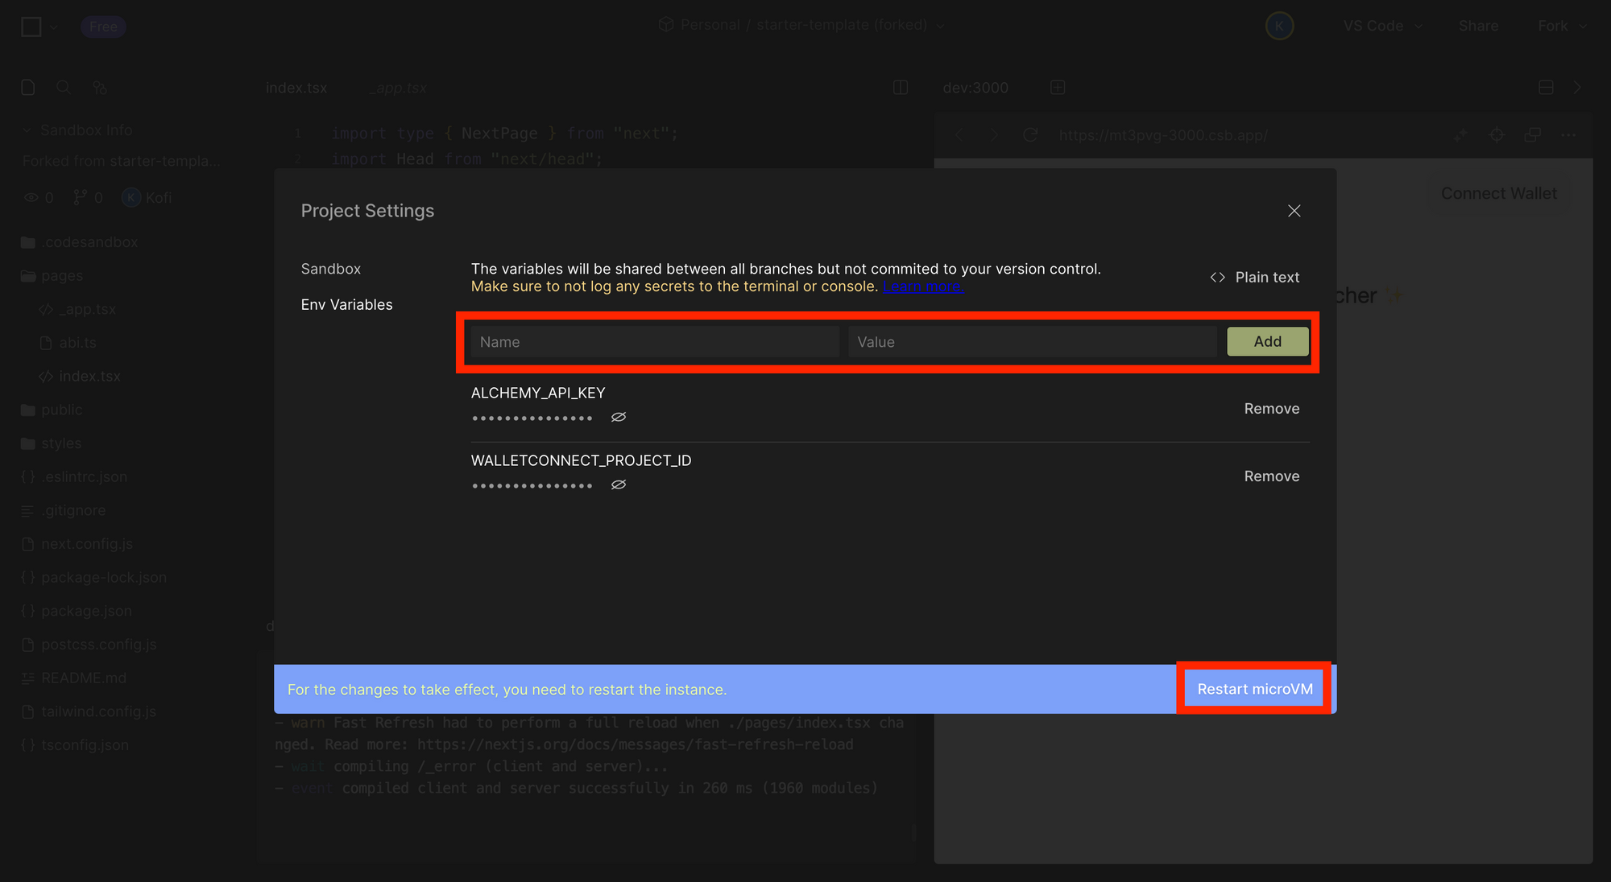
Task: Reload the preview with refresh icon
Action: (x=1030, y=135)
